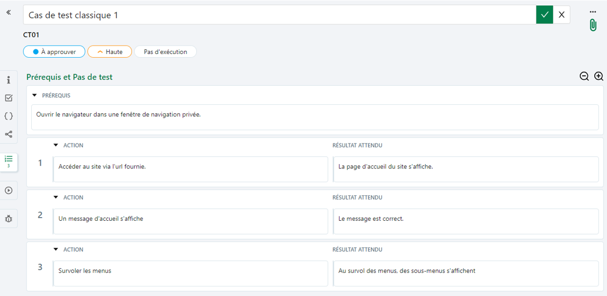The image size is (607, 296).
Task: Edit result 'Au survol des menus' field
Action: [466, 274]
